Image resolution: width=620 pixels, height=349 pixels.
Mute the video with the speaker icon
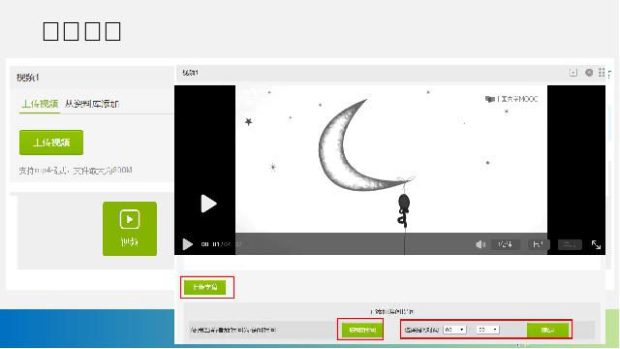pyautogui.click(x=480, y=244)
